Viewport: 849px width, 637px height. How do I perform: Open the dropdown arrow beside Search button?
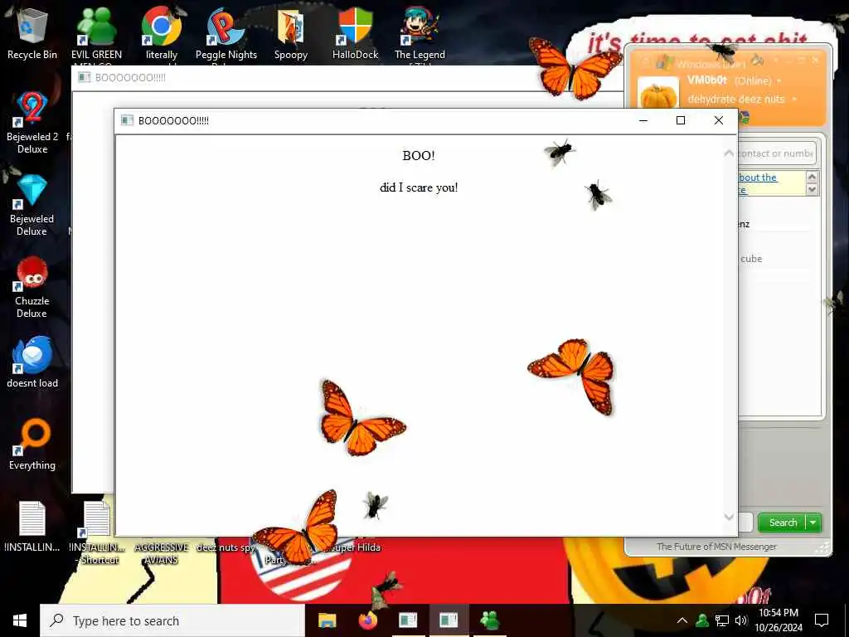813,523
